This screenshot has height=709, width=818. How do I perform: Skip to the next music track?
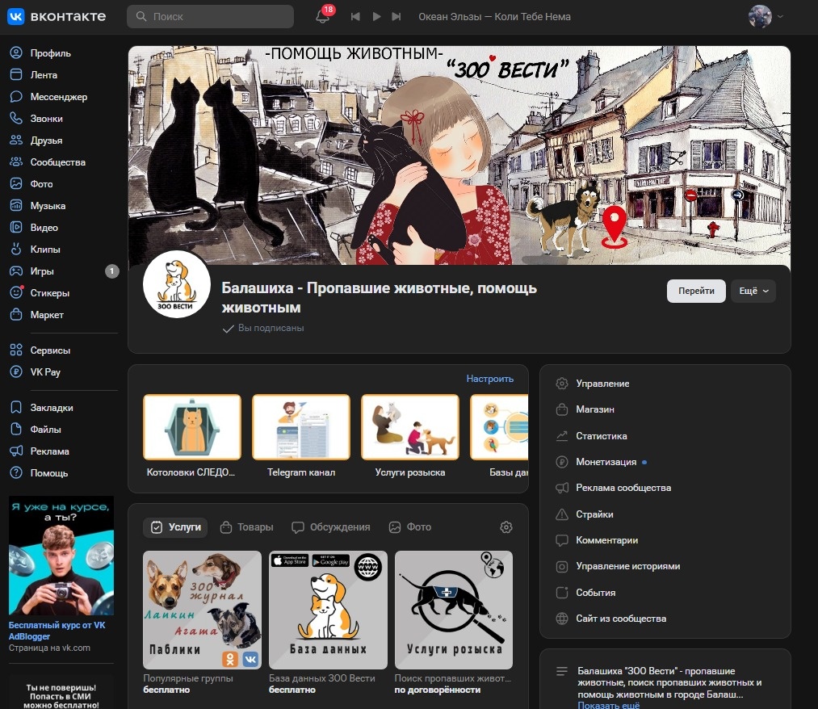tap(396, 17)
